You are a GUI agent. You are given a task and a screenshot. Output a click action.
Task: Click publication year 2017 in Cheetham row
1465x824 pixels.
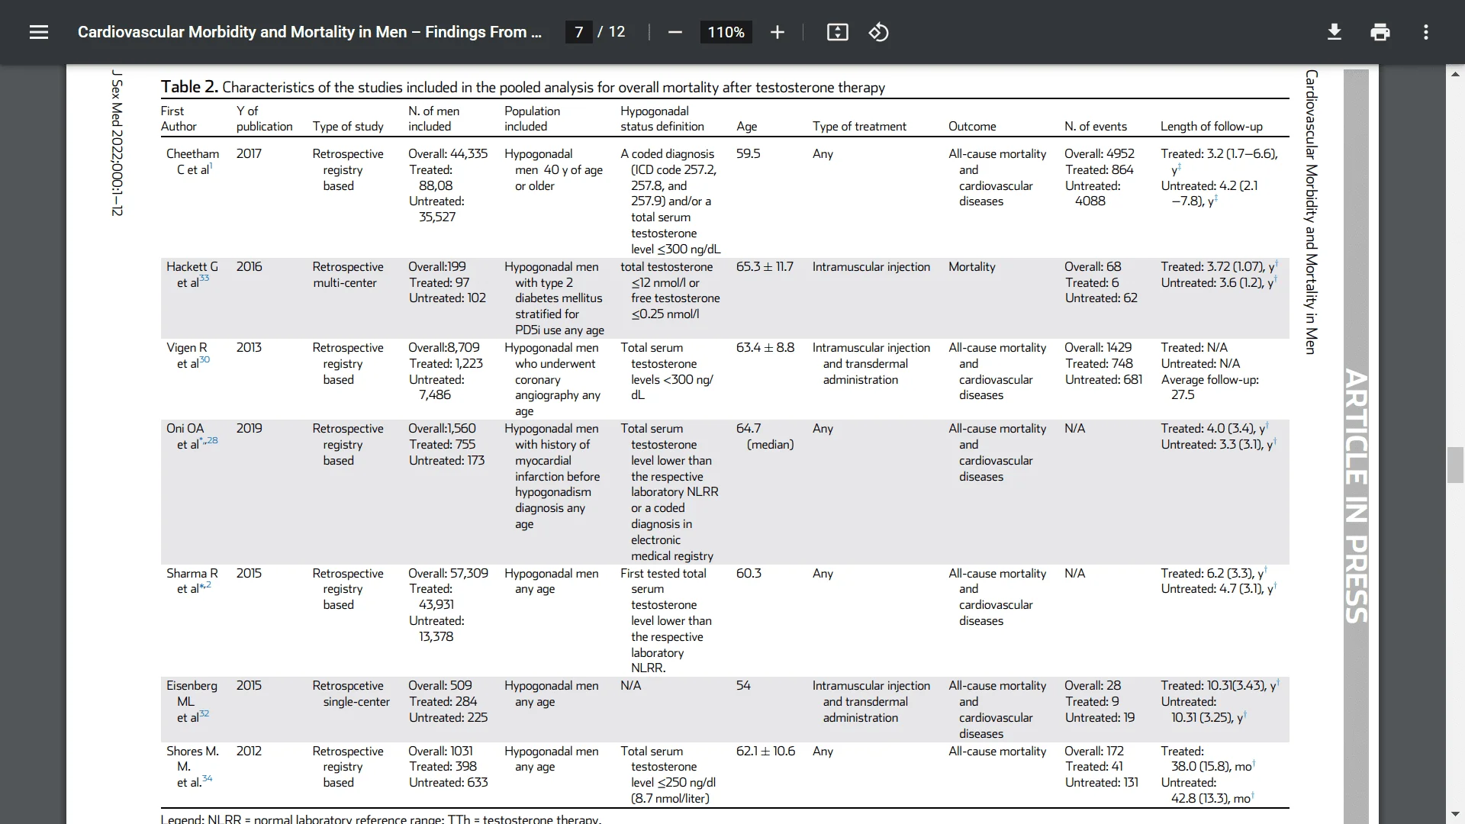249,153
